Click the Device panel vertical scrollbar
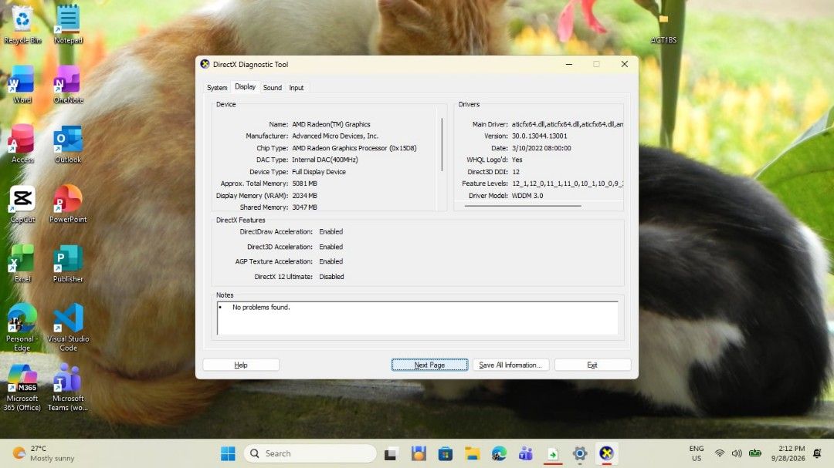This screenshot has width=834, height=468. pyautogui.click(x=442, y=144)
